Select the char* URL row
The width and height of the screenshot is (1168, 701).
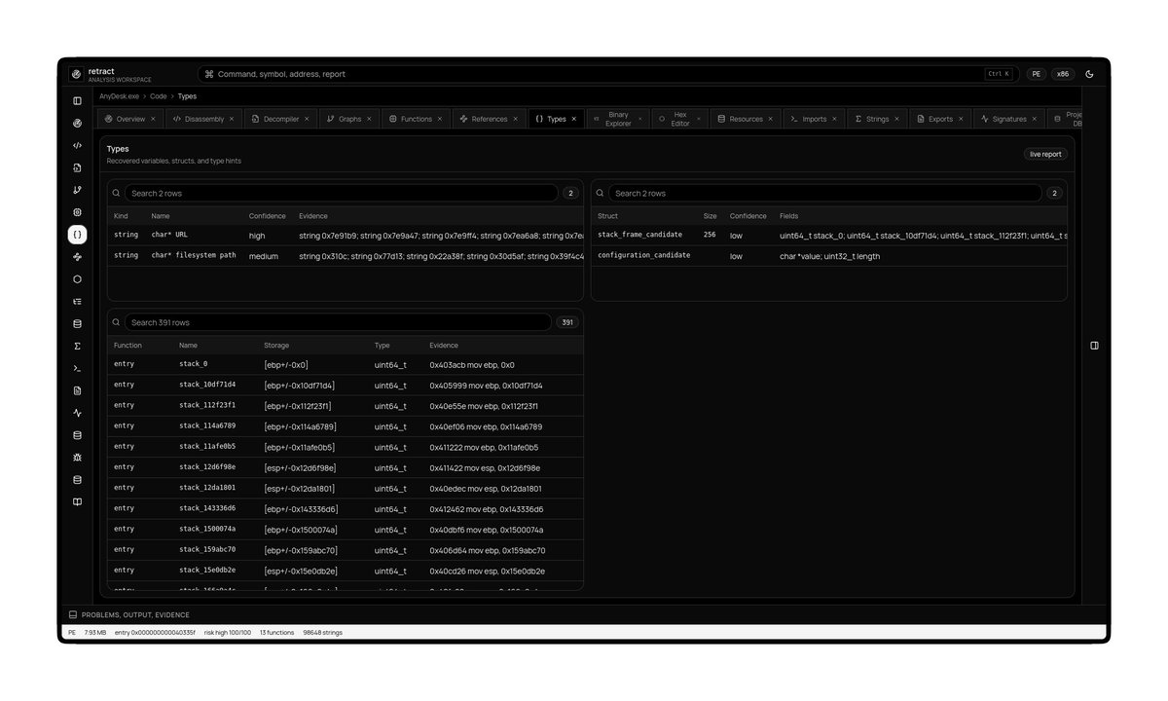click(346, 236)
